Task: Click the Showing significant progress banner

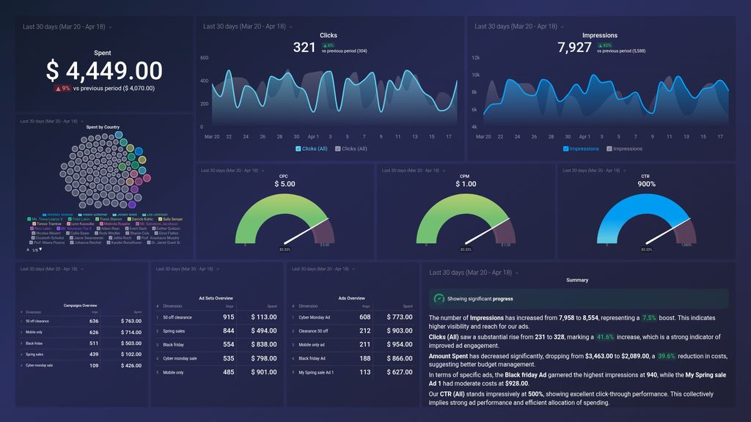Action: [484, 299]
